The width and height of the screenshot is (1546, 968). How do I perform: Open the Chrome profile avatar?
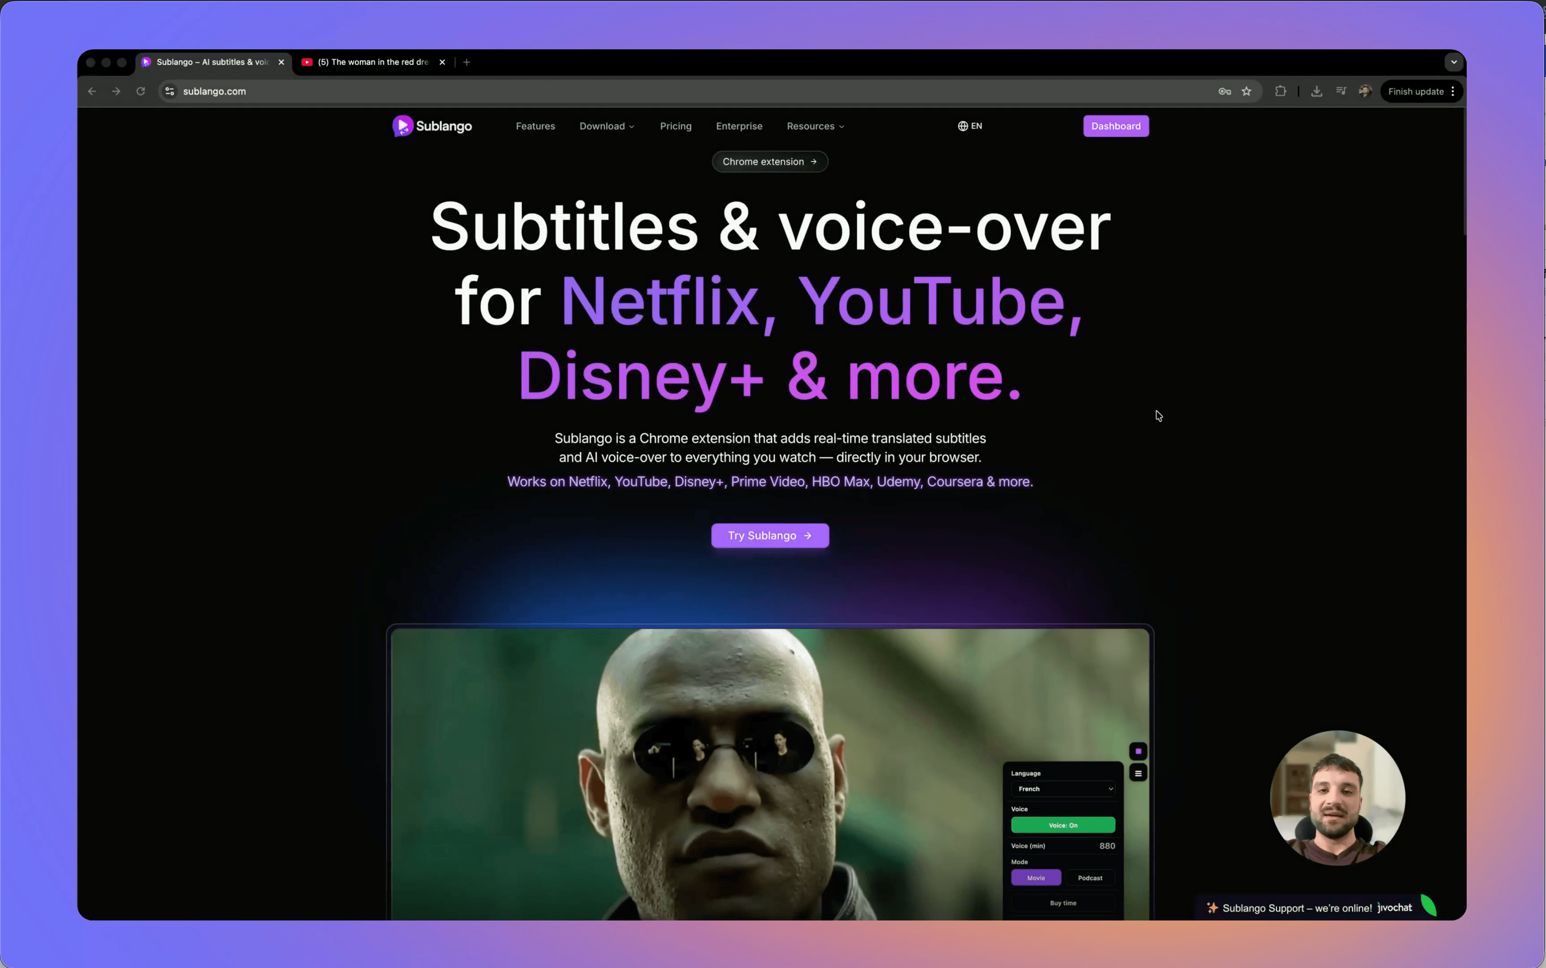point(1365,91)
